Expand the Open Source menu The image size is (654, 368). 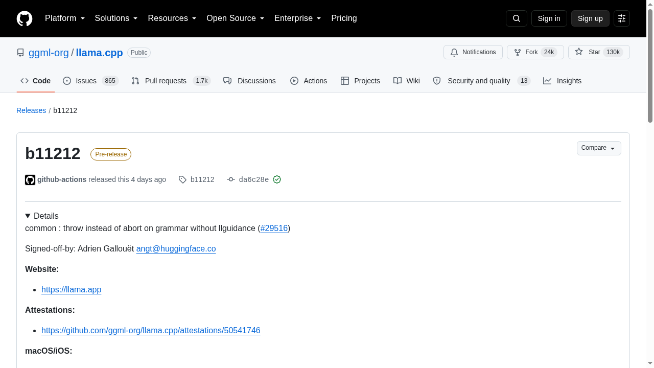235,18
